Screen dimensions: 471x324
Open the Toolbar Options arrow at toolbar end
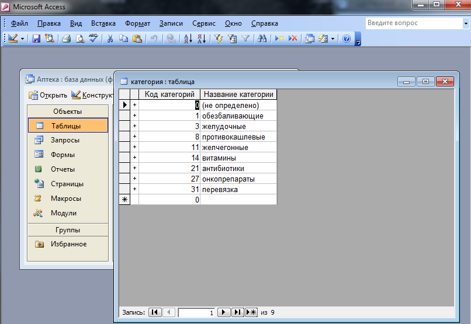click(x=358, y=39)
